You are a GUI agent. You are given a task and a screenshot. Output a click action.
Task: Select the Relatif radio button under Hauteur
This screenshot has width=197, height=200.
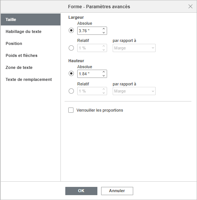tap(71, 91)
